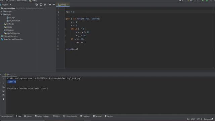Click 4 spaces indent setting in status bar
Image resolution: width=215 pixels, height=121 pixels.
207,119
